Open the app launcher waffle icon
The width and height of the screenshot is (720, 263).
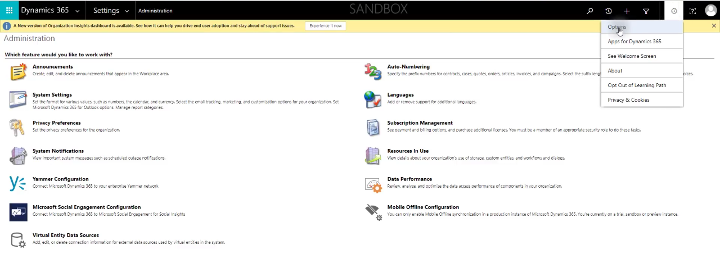click(x=9, y=11)
